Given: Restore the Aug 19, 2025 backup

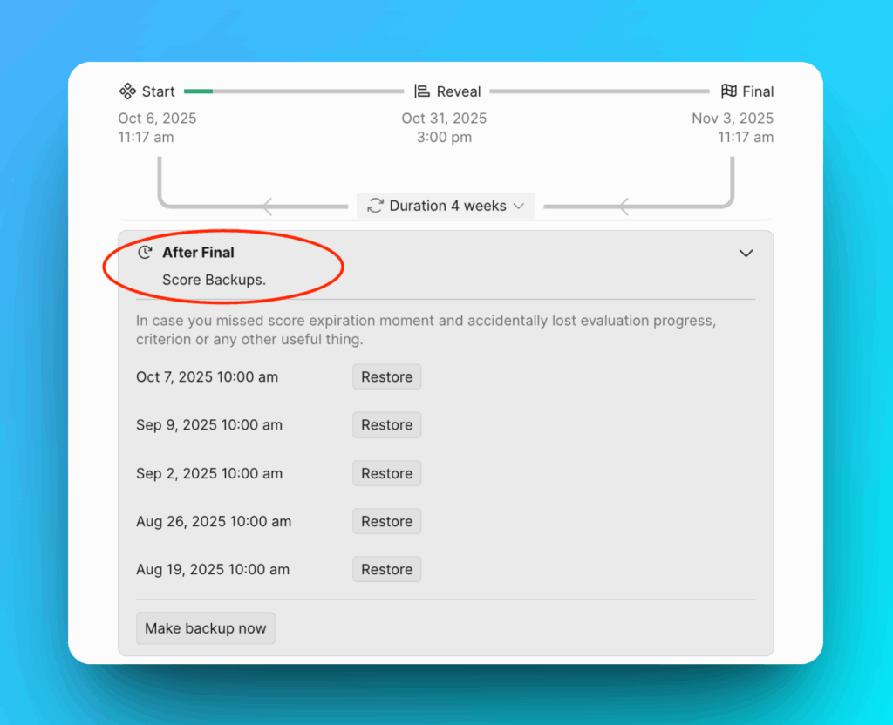Looking at the screenshot, I should pyautogui.click(x=386, y=569).
